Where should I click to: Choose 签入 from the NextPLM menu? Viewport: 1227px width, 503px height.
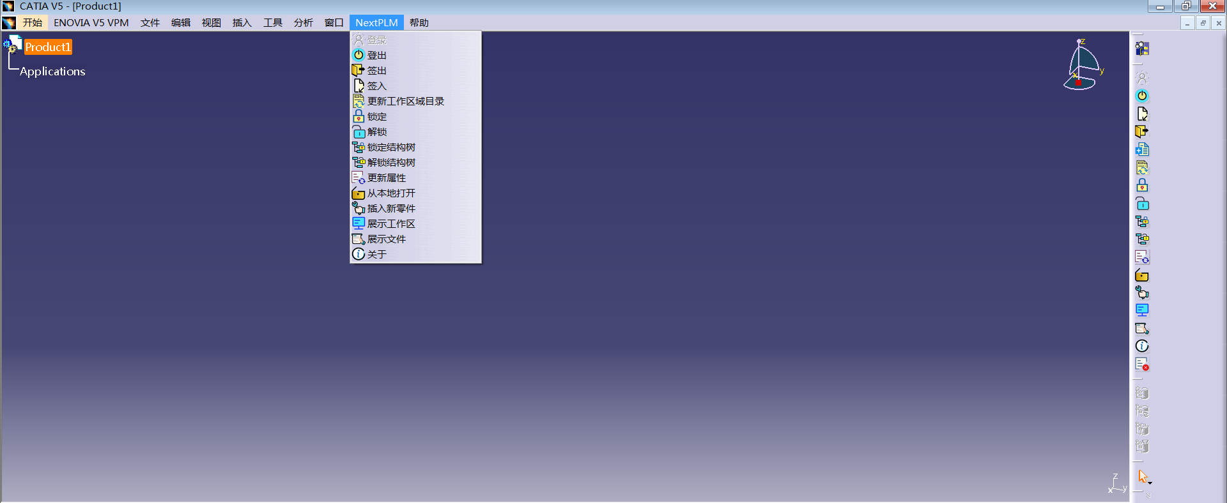click(x=415, y=86)
